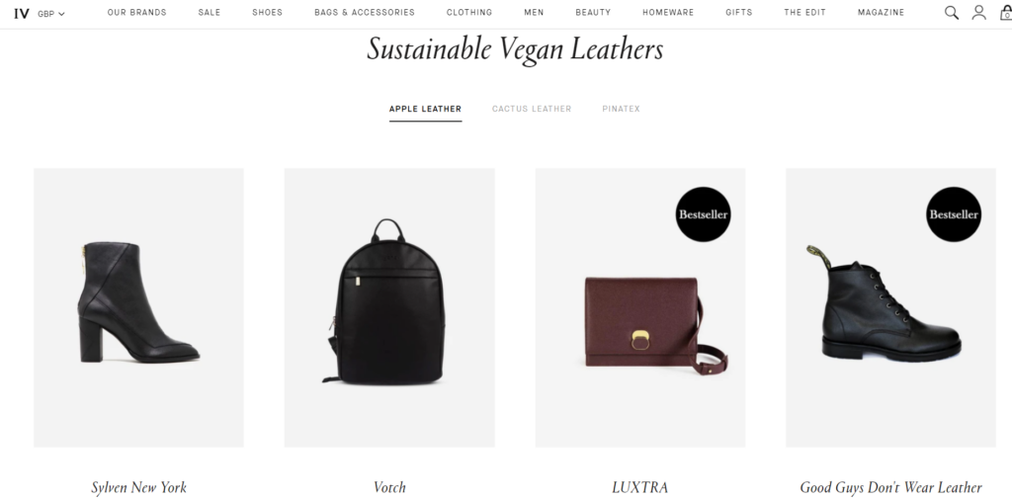The height and width of the screenshot is (499, 1012).
Task: View the black backpack product image
Action: pyautogui.click(x=389, y=308)
